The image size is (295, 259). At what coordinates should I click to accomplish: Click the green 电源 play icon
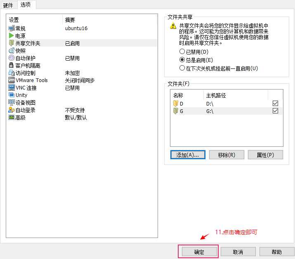point(11,35)
